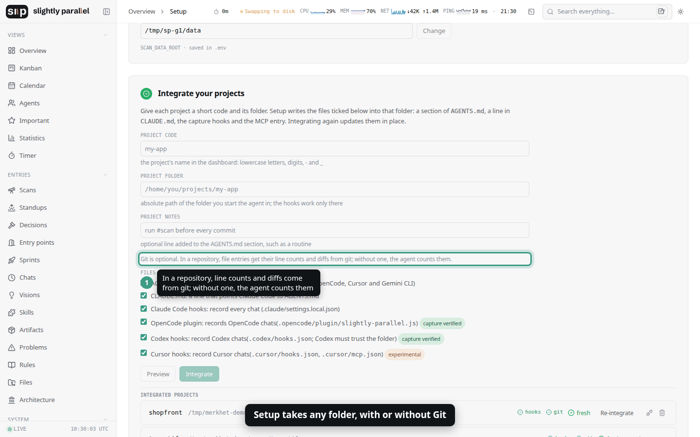This screenshot has width=700, height=437.
Task: Open the Problems warning-triangle icon
Action: (12, 347)
